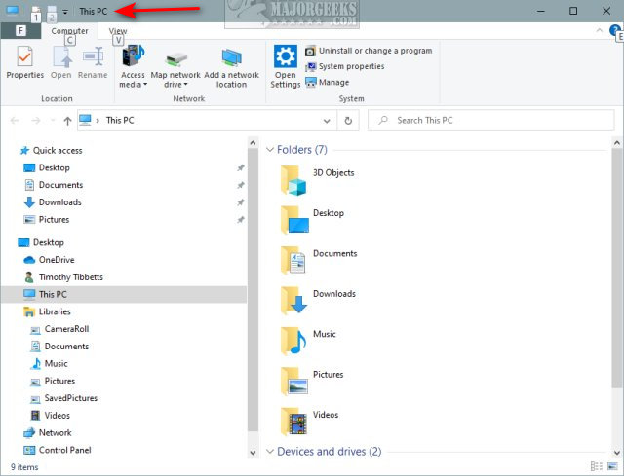Collapse Devices and drives (2) group
The width and height of the screenshot is (624, 476).
[270, 452]
